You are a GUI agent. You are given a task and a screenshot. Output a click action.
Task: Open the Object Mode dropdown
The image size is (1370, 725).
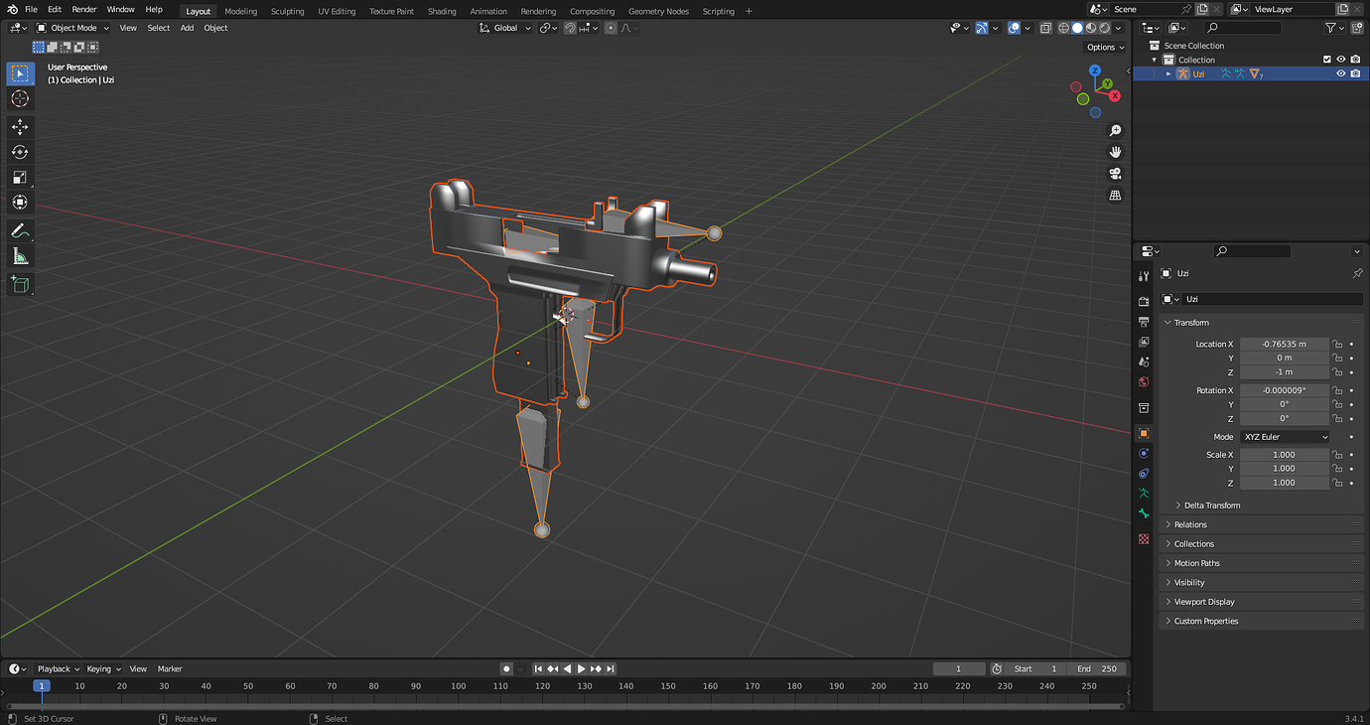click(x=71, y=28)
